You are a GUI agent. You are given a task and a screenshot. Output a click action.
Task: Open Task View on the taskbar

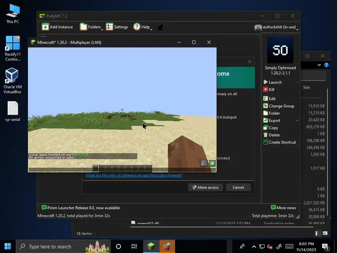[x=134, y=246]
